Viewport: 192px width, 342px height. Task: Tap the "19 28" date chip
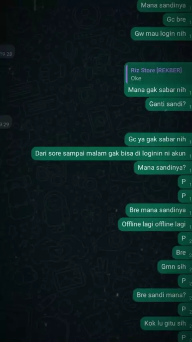click(6, 54)
